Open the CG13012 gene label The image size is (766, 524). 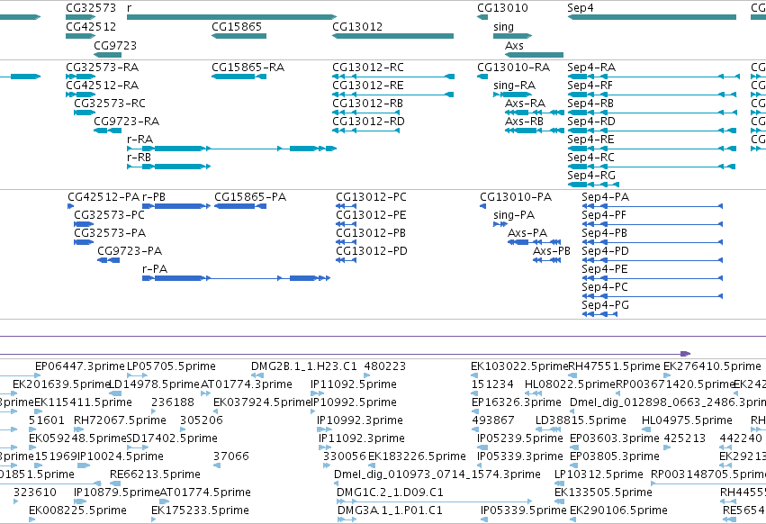click(357, 26)
